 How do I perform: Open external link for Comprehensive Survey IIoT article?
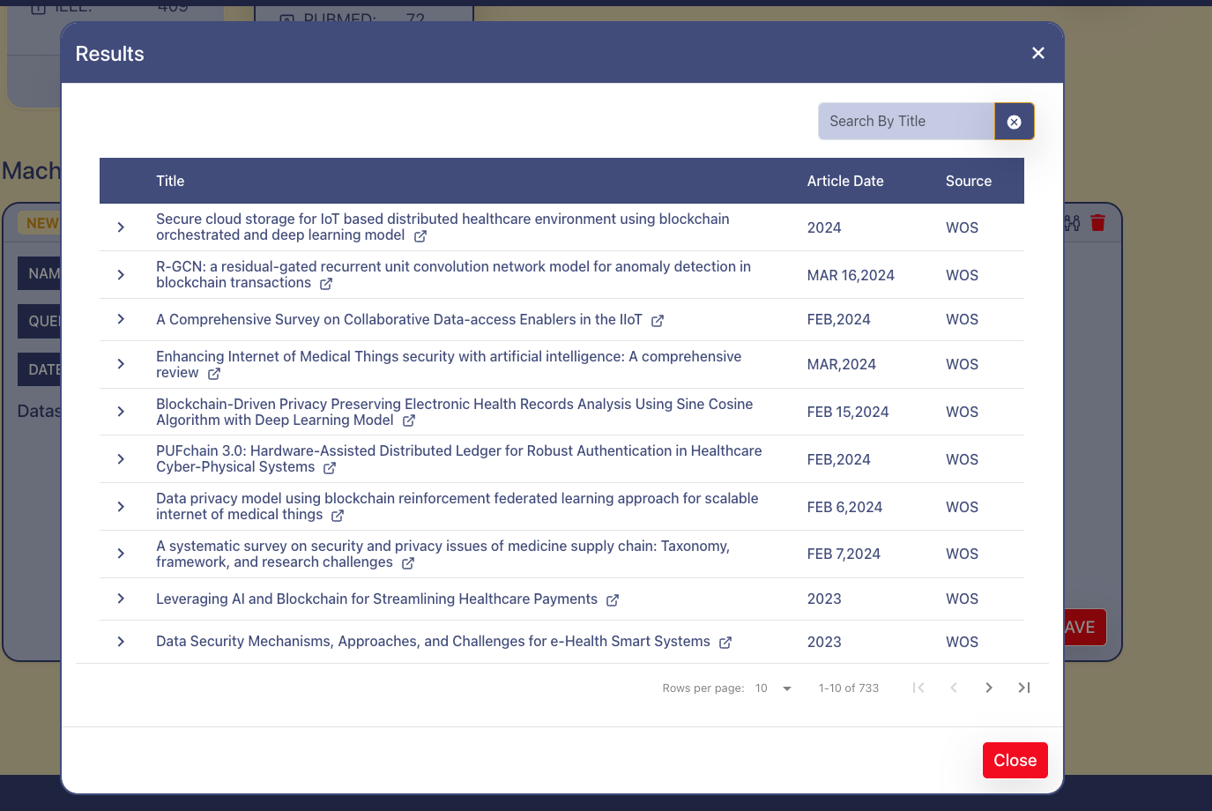click(x=658, y=321)
